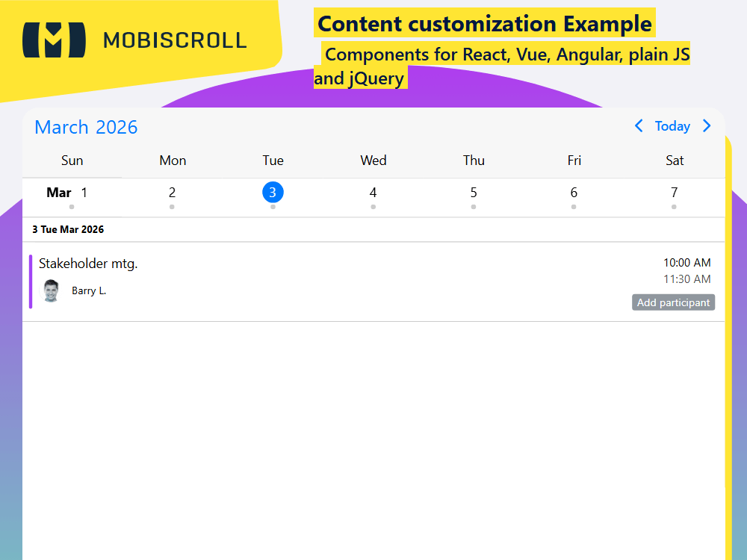Image resolution: width=747 pixels, height=560 pixels.
Task: Click the 10:00 AM start time
Action: [x=687, y=263]
